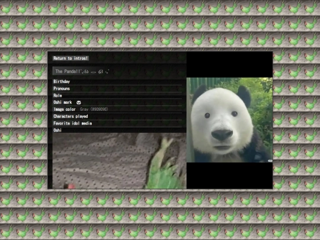The width and height of the screenshot is (320, 240).
Task: Select the 'Pronouns' row label
Action: (62, 88)
